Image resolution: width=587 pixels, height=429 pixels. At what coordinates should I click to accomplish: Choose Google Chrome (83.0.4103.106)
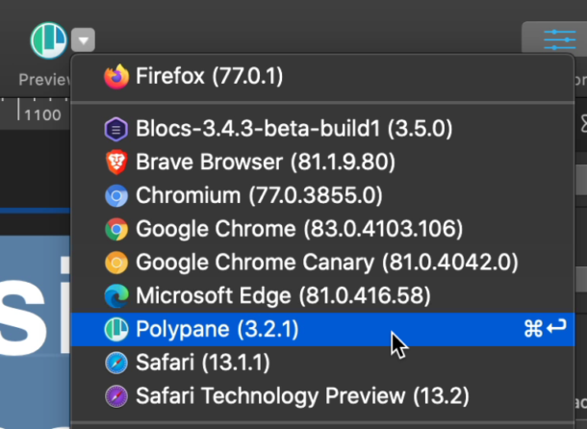pos(322,229)
